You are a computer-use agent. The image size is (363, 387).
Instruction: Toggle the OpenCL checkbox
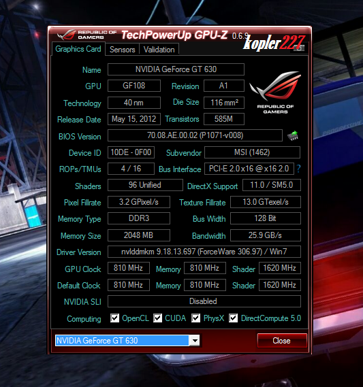[114, 318]
